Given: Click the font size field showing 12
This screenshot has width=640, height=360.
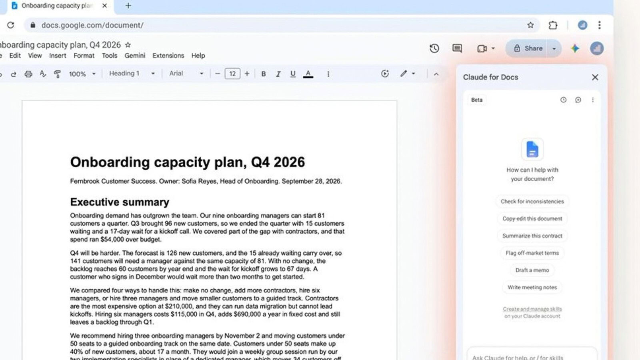Looking at the screenshot, I should (x=232, y=74).
